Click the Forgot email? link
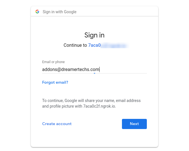The height and width of the screenshot is (151, 189). [55, 82]
